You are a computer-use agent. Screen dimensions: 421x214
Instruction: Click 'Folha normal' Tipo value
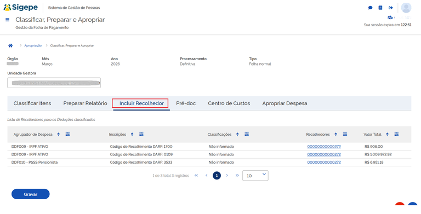pos(260,64)
